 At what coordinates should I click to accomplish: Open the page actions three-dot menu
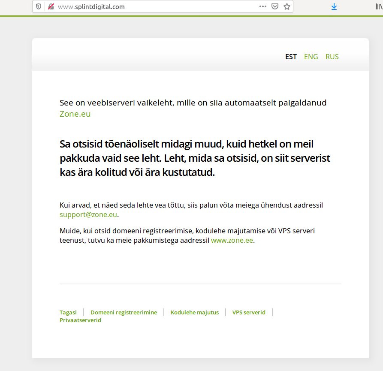pos(263,6)
